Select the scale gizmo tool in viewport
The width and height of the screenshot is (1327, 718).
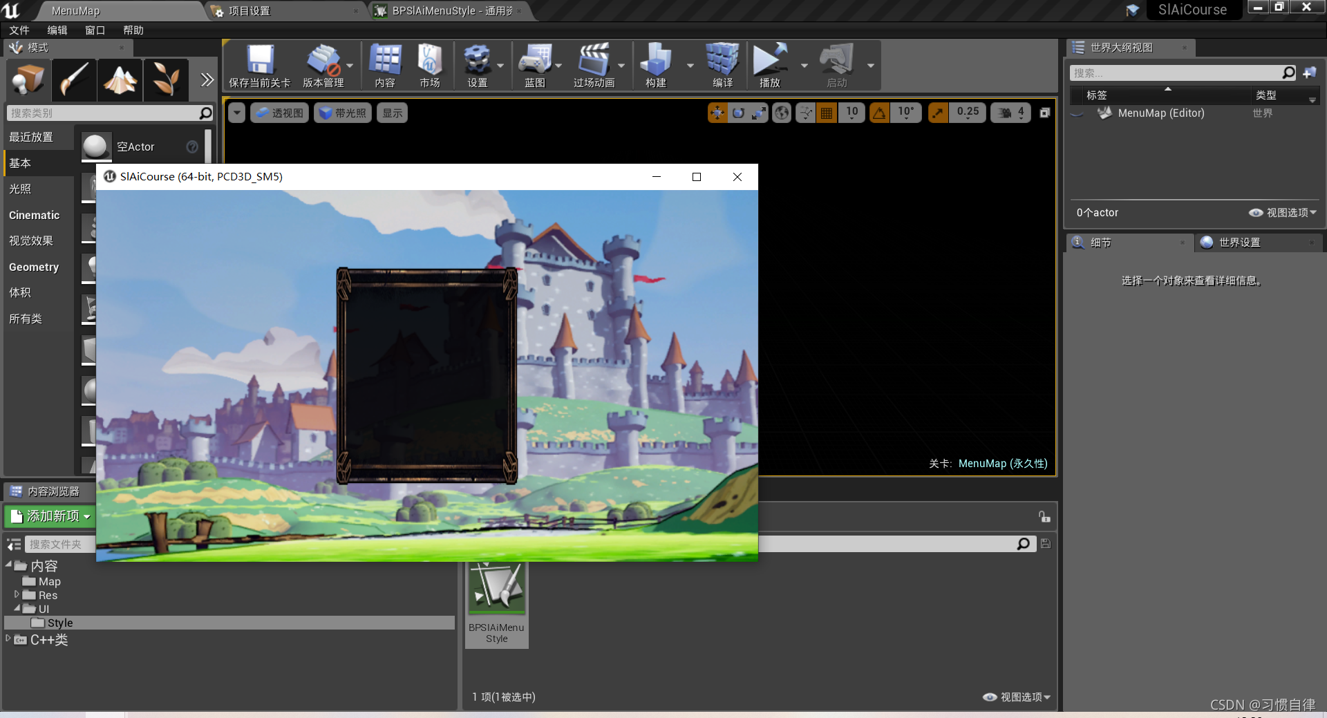(x=759, y=113)
